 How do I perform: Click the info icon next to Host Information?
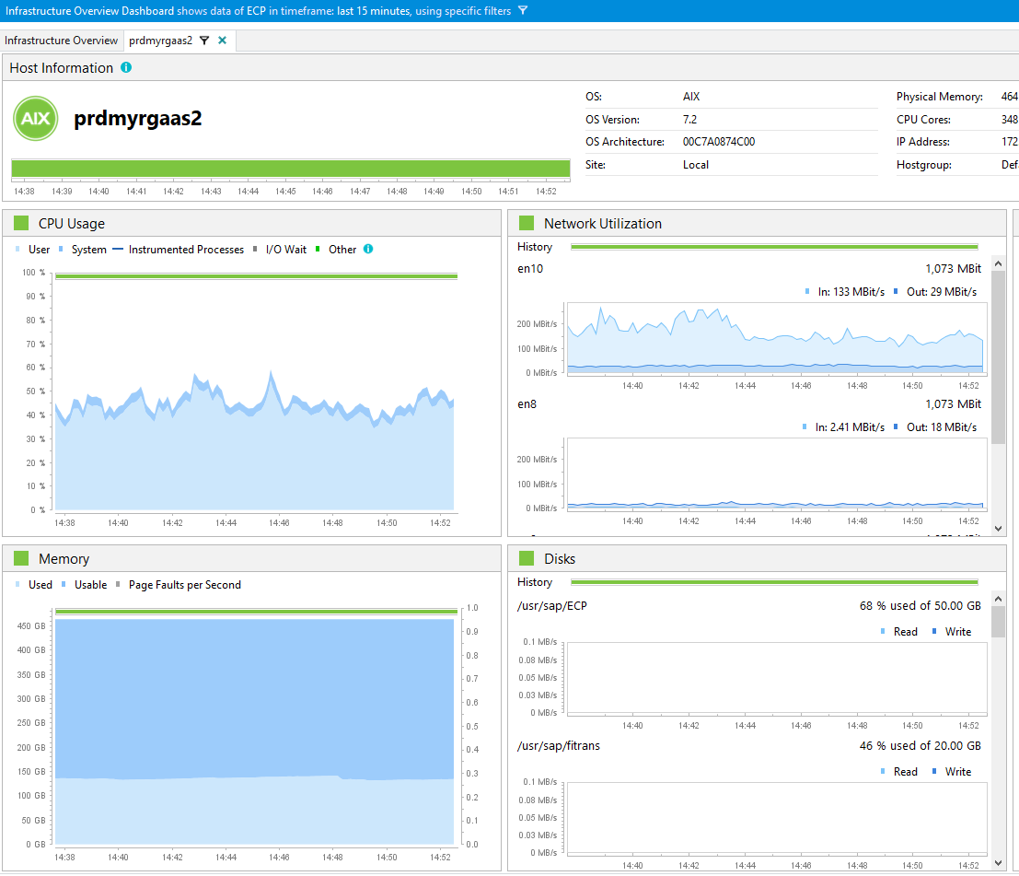[126, 67]
